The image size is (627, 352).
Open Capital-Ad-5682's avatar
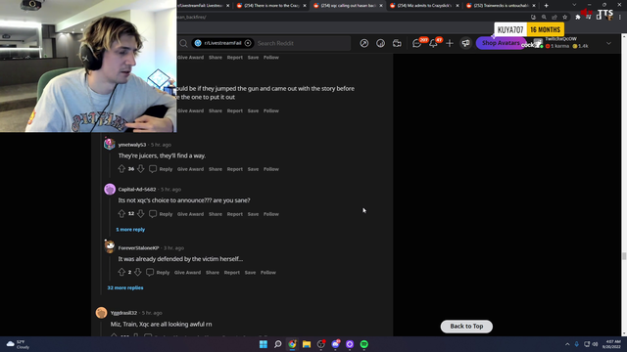[110, 189]
